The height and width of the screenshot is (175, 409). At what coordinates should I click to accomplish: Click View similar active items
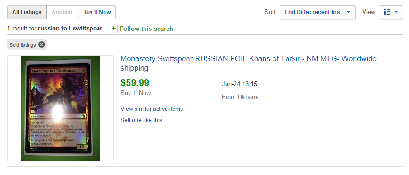click(x=151, y=109)
